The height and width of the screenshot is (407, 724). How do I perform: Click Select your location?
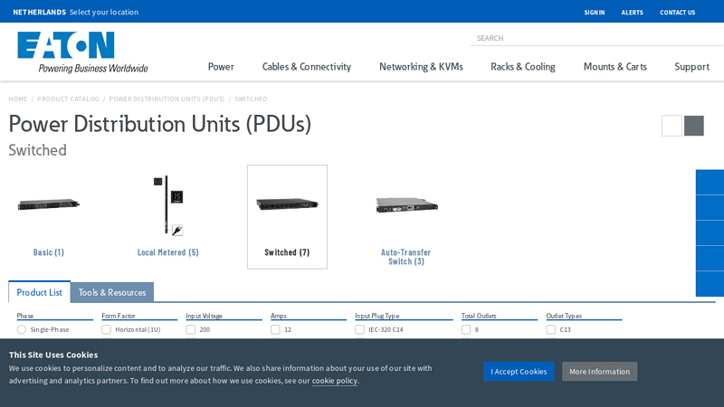click(104, 12)
